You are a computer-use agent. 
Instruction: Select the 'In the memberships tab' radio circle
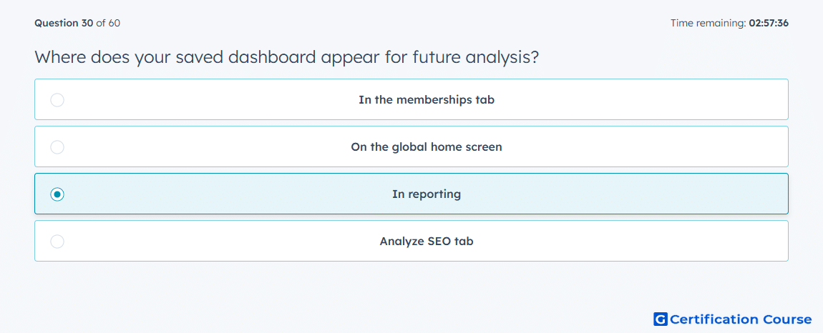pos(57,99)
